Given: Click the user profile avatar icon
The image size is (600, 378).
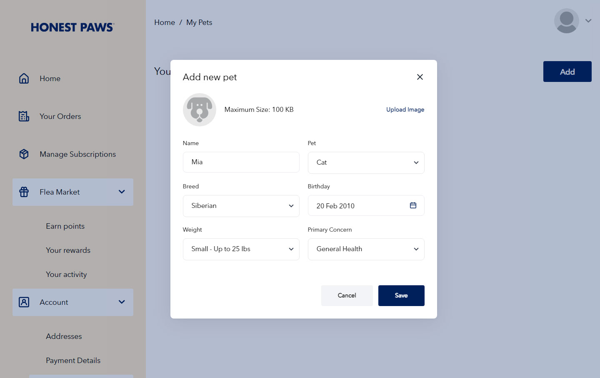Looking at the screenshot, I should pos(566,21).
